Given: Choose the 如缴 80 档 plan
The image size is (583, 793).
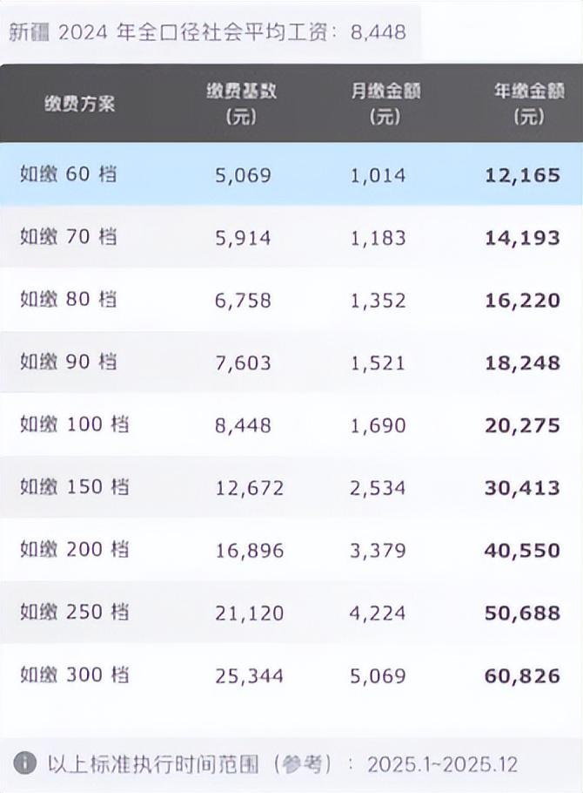Looking at the screenshot, I should click(291, 300).
